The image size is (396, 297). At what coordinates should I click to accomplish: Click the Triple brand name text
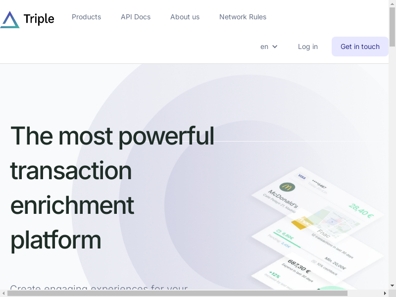(x=39, y=19)
